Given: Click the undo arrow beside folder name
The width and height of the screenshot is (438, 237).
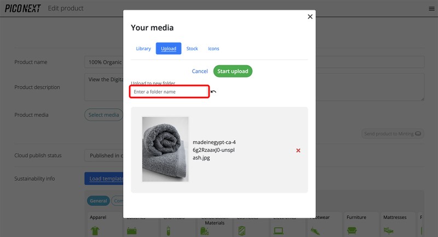Looking at the screenshot, I should [x=214, y=92].
